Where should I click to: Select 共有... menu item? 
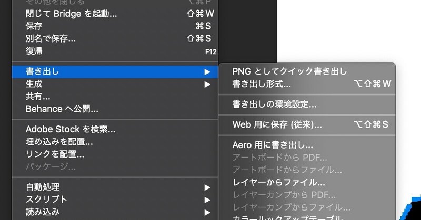pyautogui.click(x=115, y=97)
